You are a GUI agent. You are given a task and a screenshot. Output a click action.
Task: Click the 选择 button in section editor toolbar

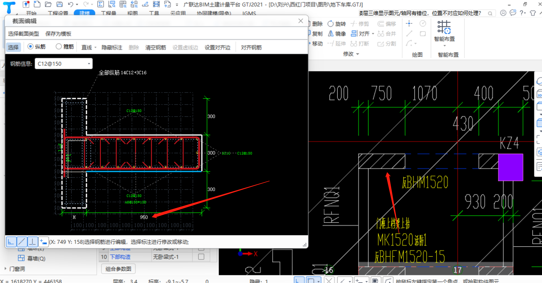[x=13, y=47]
